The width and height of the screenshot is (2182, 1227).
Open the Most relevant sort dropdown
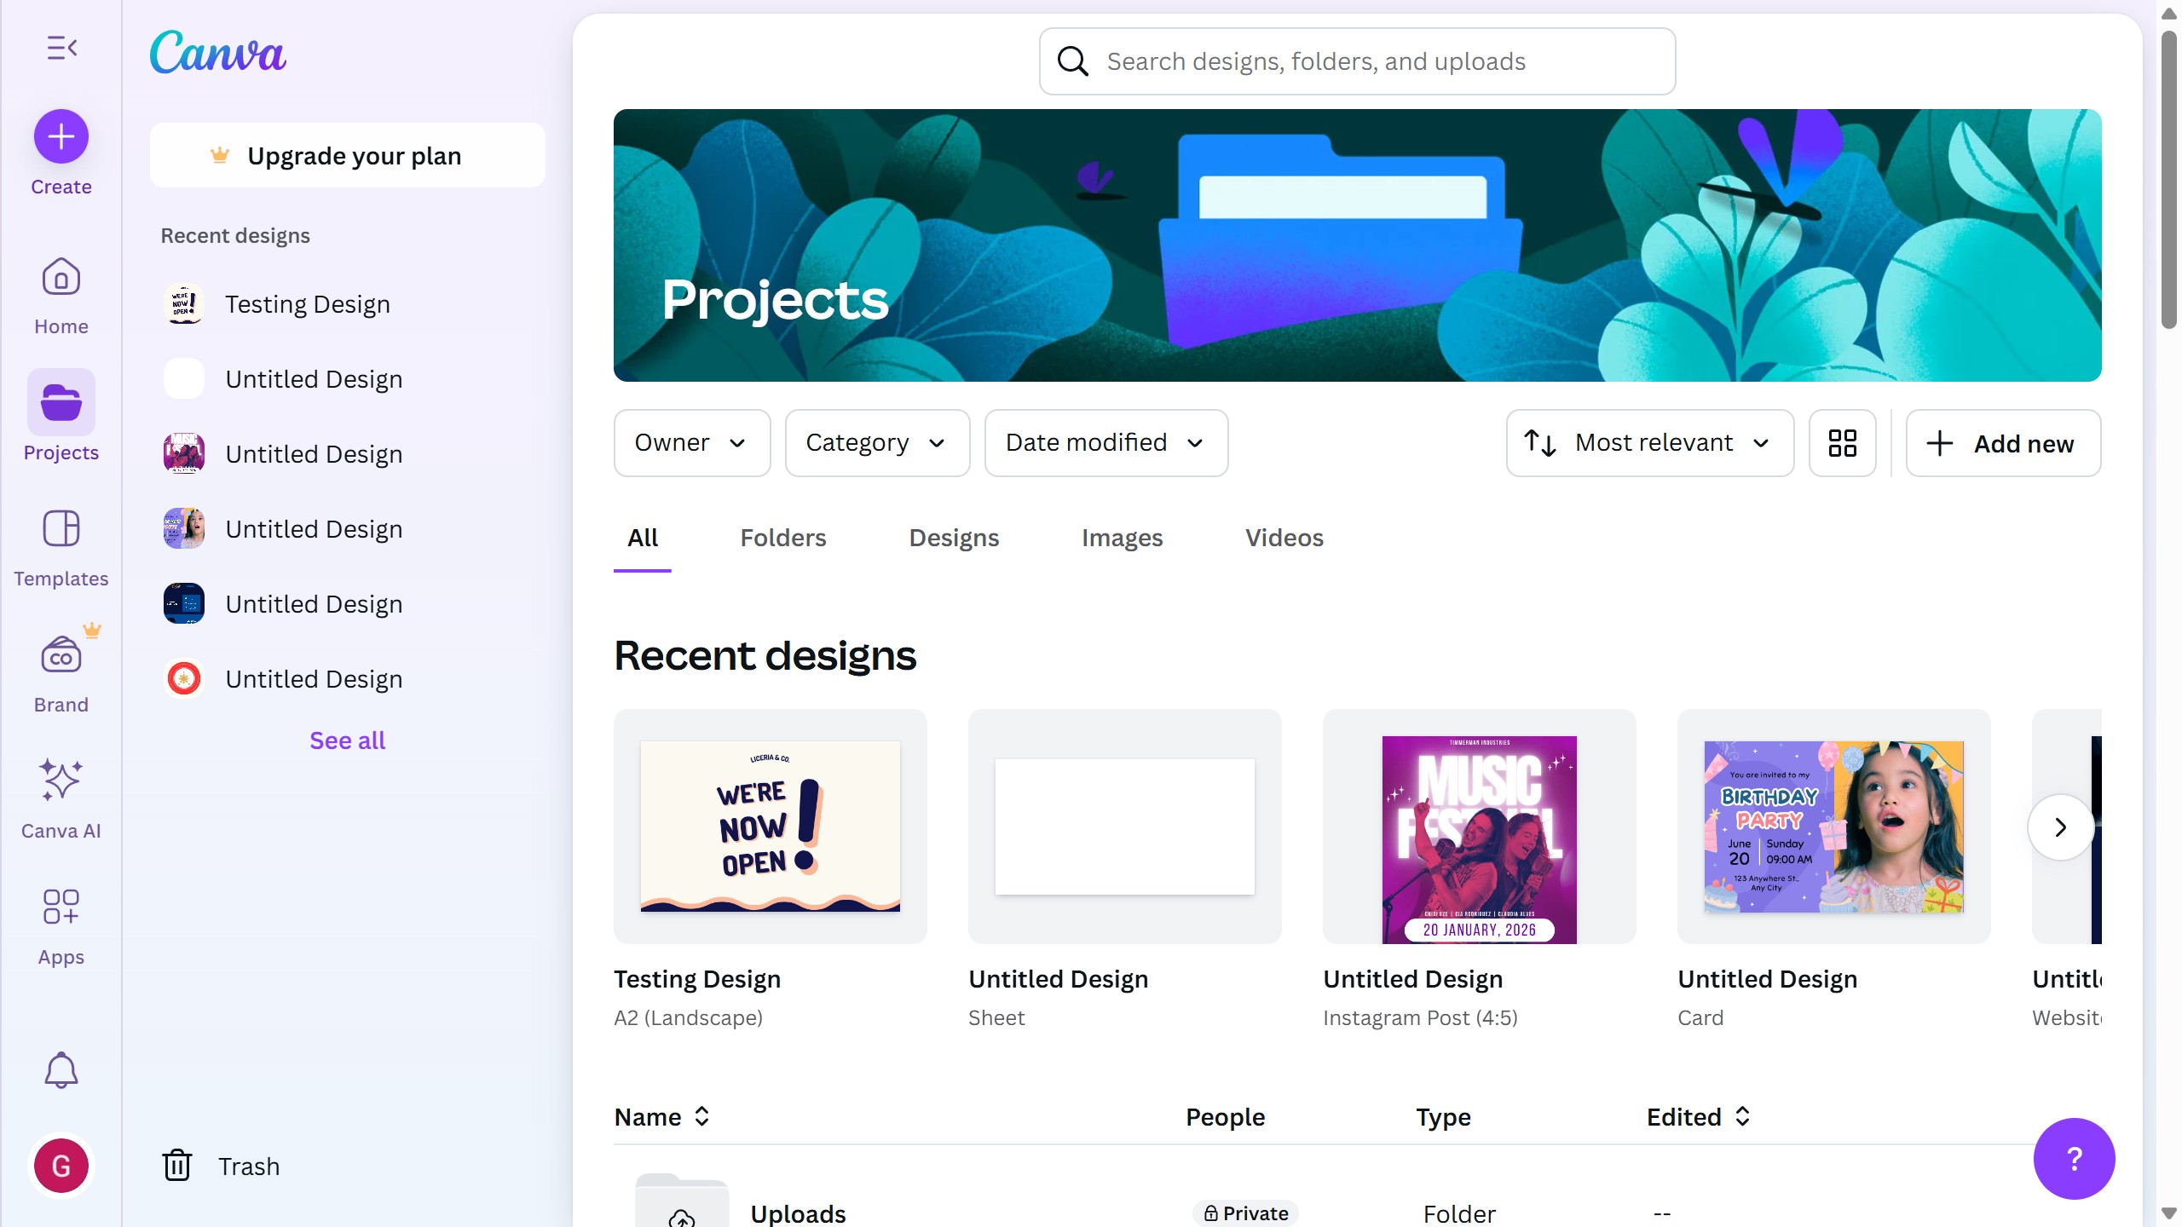pyautogui.click(x=1649, y=443)
